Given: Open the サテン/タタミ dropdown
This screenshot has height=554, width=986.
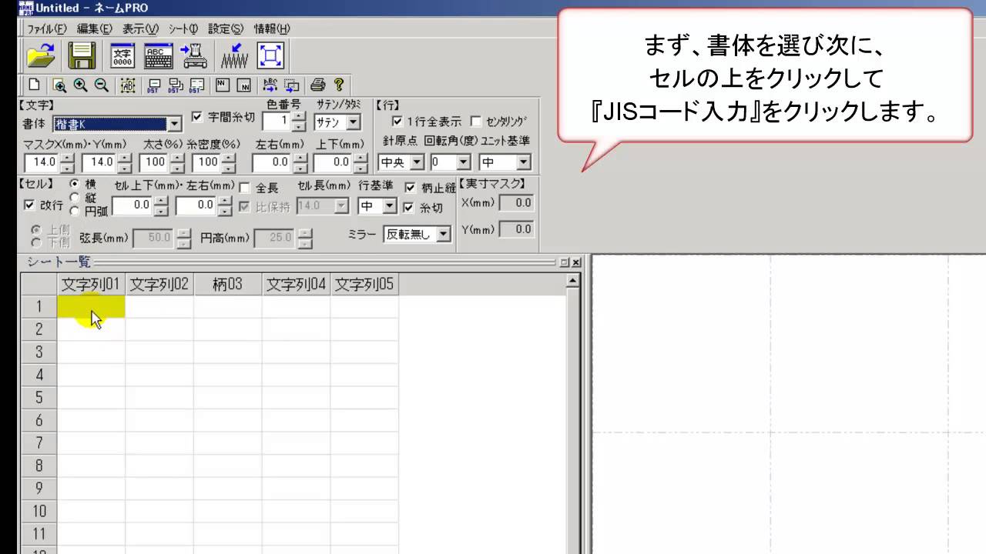Looking at the screenshot, I should (354, 122).
